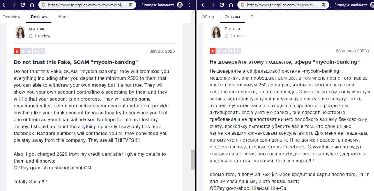Screen dimensions: 374x191
Task: Click pencil icon beside '1 отзыв'
Action: pos(227,36)
